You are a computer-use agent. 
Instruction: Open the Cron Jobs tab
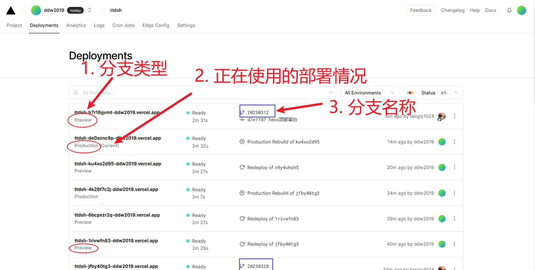point(123,25)
